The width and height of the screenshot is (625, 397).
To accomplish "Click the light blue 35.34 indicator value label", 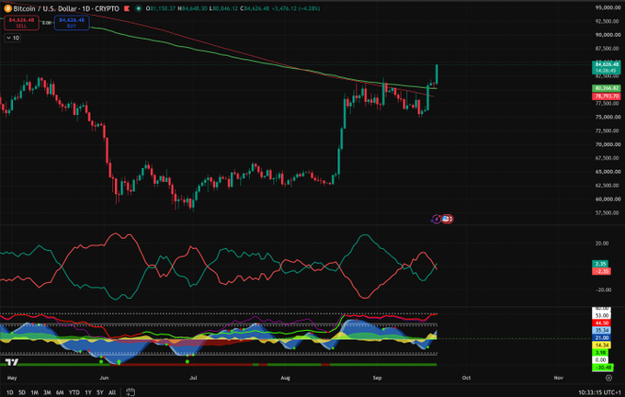I will pyautogui.click(x=601, y=331).
